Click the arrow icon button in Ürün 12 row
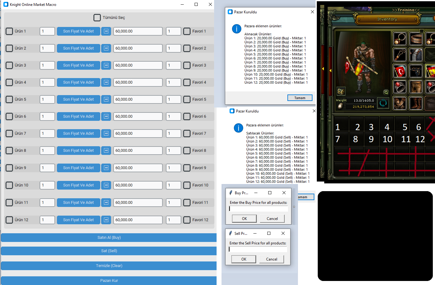 coord(106,220)
